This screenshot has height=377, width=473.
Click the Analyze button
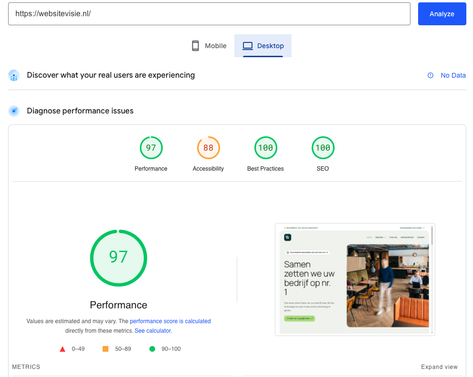coord(442,14)
